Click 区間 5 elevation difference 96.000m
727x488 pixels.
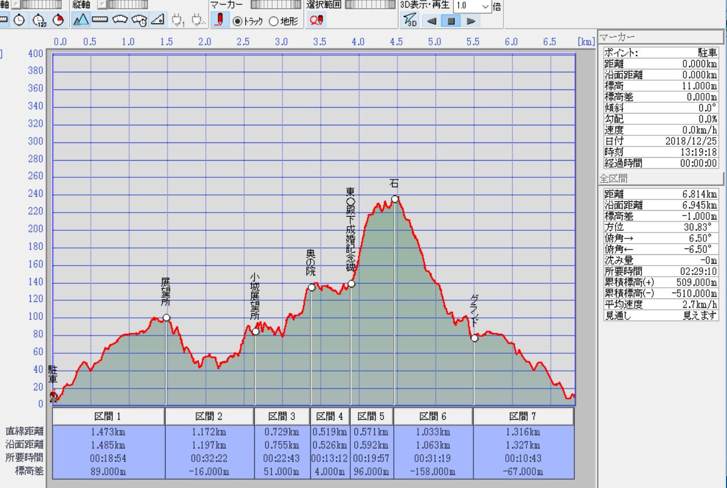click(371, 472)
